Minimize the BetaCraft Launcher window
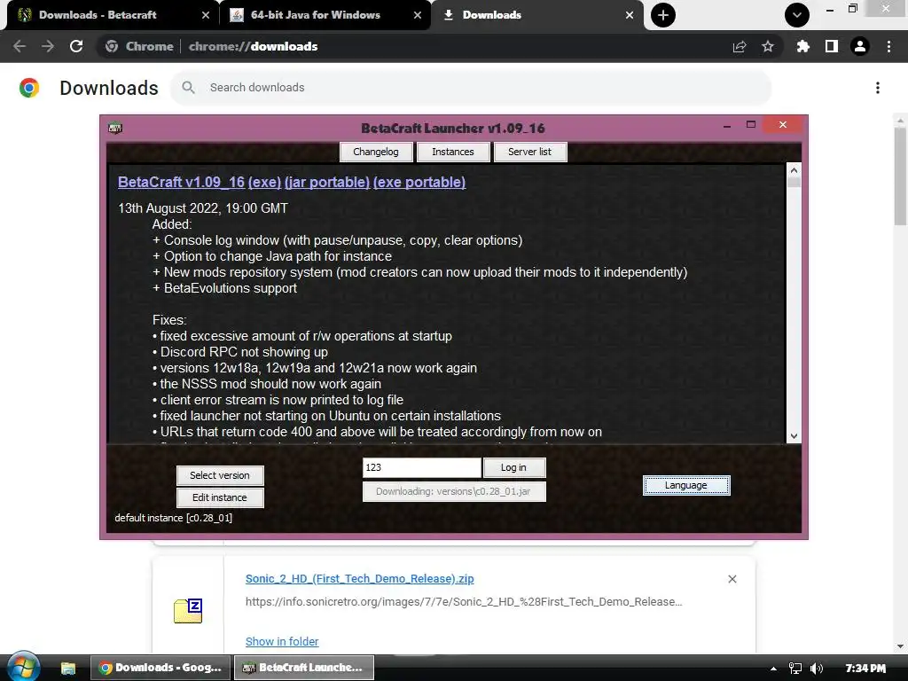The height and width of the screenshot is (681, 908). [x=727, y=125]
